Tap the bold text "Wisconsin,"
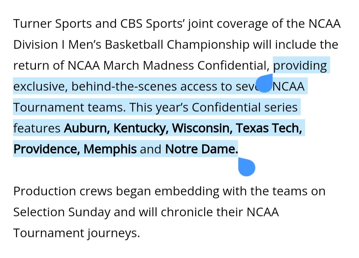Viewport: 359px width, 258px height. click(202, 128)
